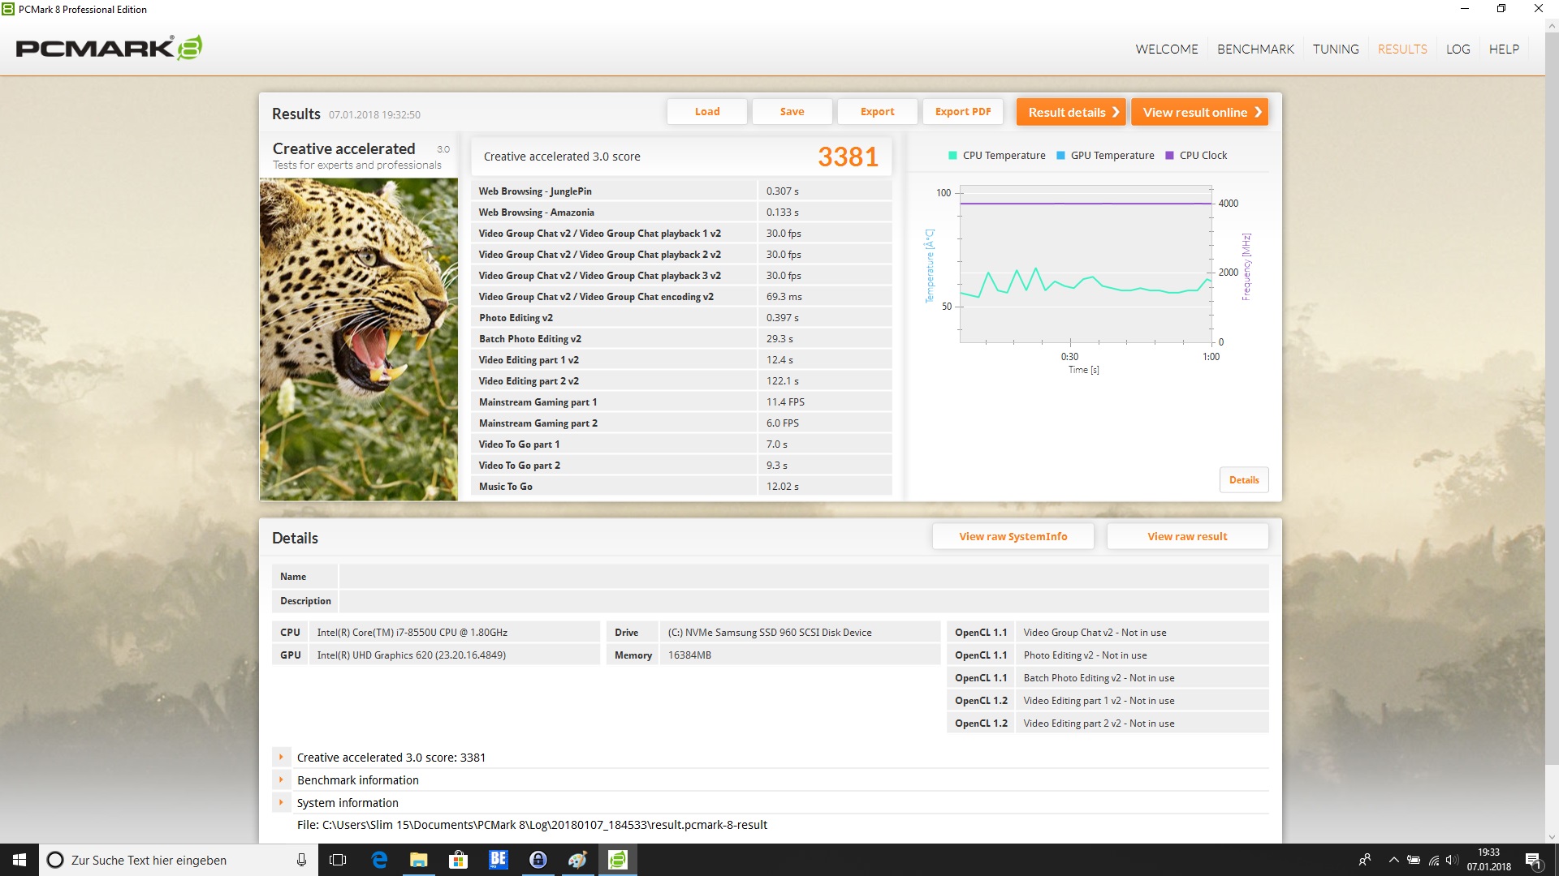Viewport: 1559px width, 876px height.
Task: Expand Creative accelerated 3.0 score section
Action: pyautogui.click(x=281, y=757)
